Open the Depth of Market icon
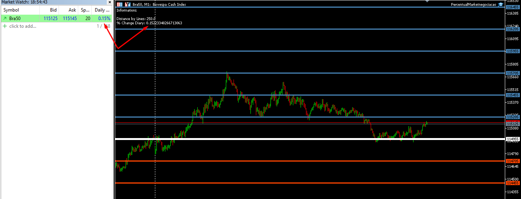The image size is (521, 199). (x=127, y=4)
